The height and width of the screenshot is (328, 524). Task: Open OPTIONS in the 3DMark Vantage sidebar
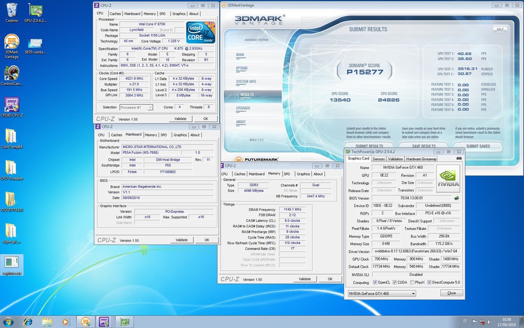coord(242,68)
